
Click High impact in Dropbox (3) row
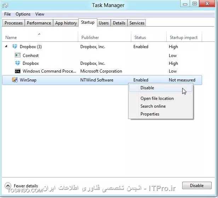pos(173,47)
